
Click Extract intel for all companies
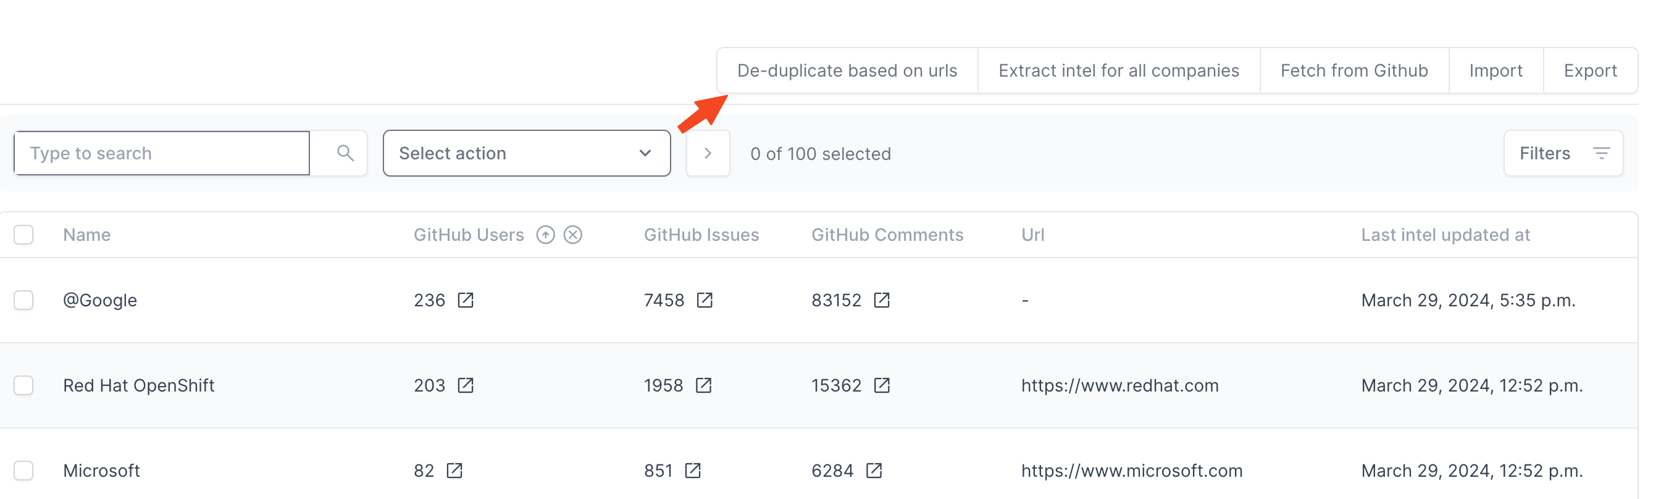[1118, 70]
